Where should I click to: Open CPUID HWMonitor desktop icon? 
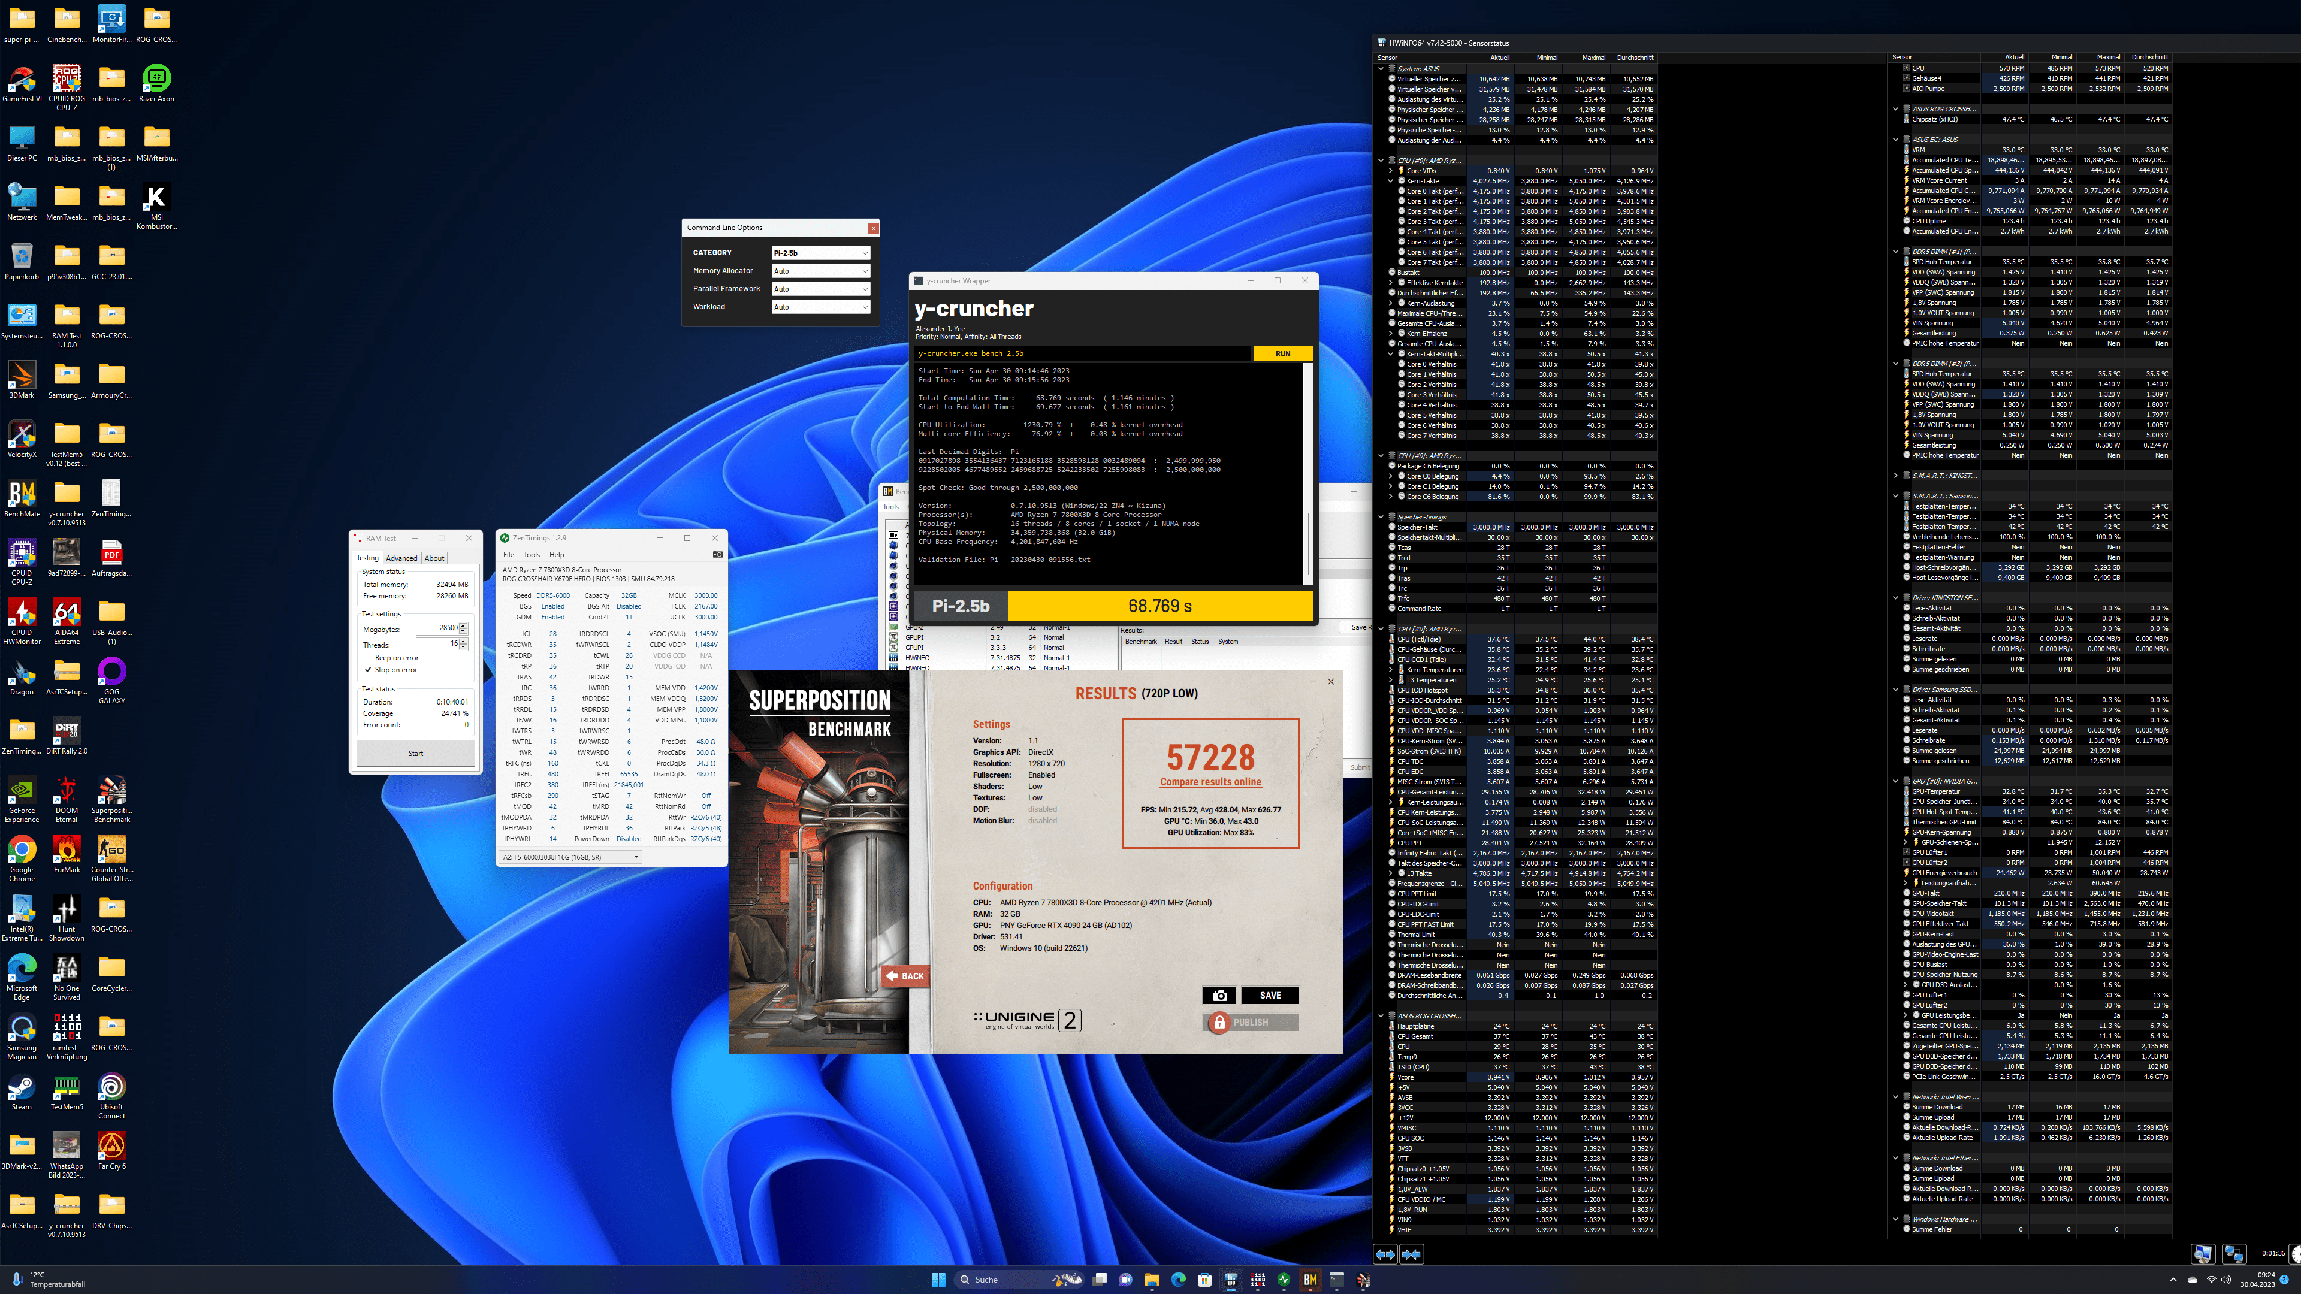point(22,622)
